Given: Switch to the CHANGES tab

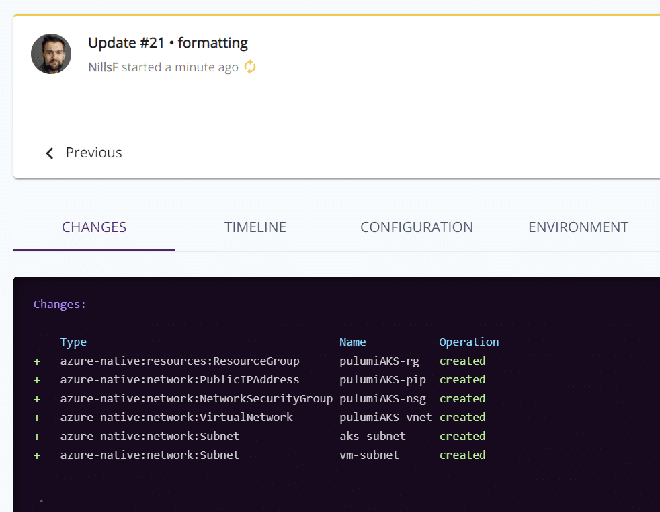Looking at the screenshot, I should 94,227.
